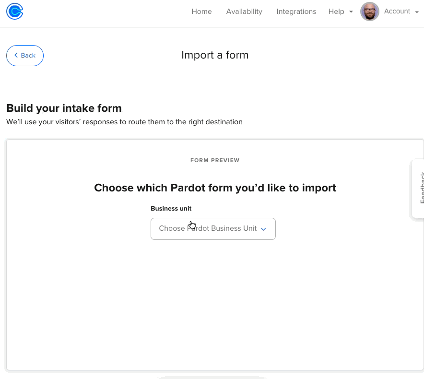This screenshot has height=379, width=424.
Task: Go to the Availability page
Action: [244, 12]
